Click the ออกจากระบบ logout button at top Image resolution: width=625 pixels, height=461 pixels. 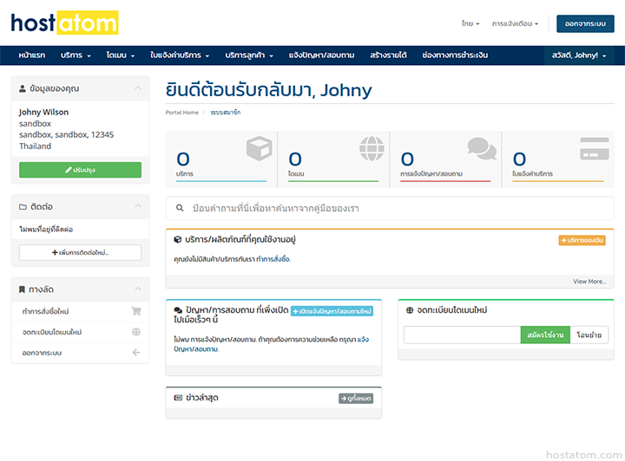pyautogui.click(x=584, y=23)
